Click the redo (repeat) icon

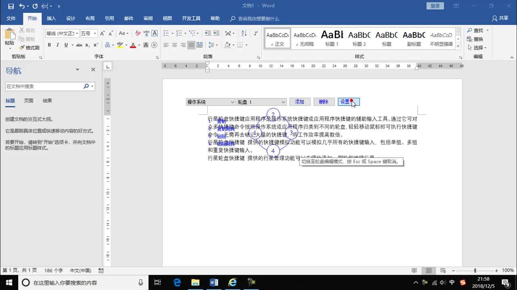(x=35, y=6)
